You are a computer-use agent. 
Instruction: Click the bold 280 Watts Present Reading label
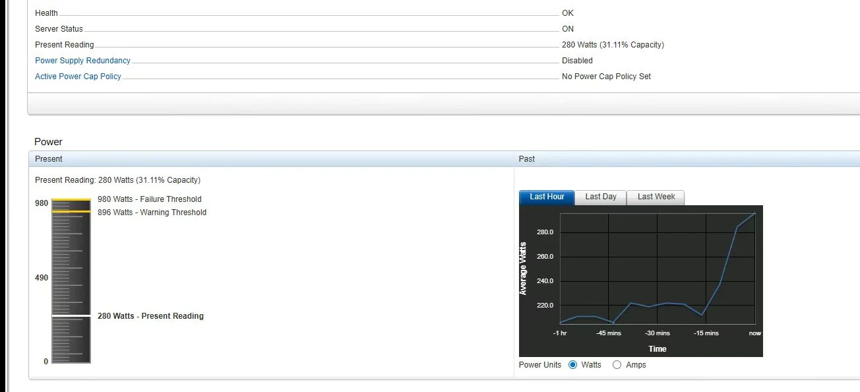[x=150, y=316]
